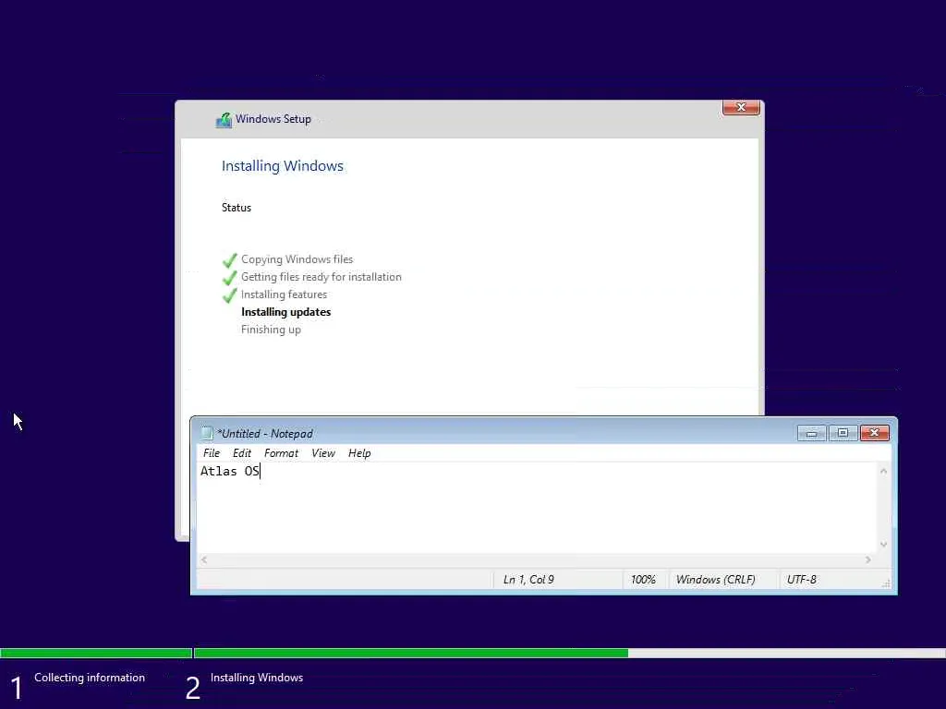Click 'Getting files ready for installation' line
Viewport: 946px width, 709px height.
[x=321, y=277]
